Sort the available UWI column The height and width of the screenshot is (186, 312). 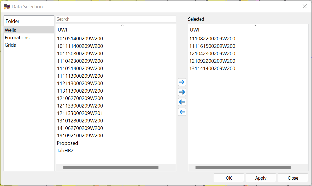coord(62,30)
